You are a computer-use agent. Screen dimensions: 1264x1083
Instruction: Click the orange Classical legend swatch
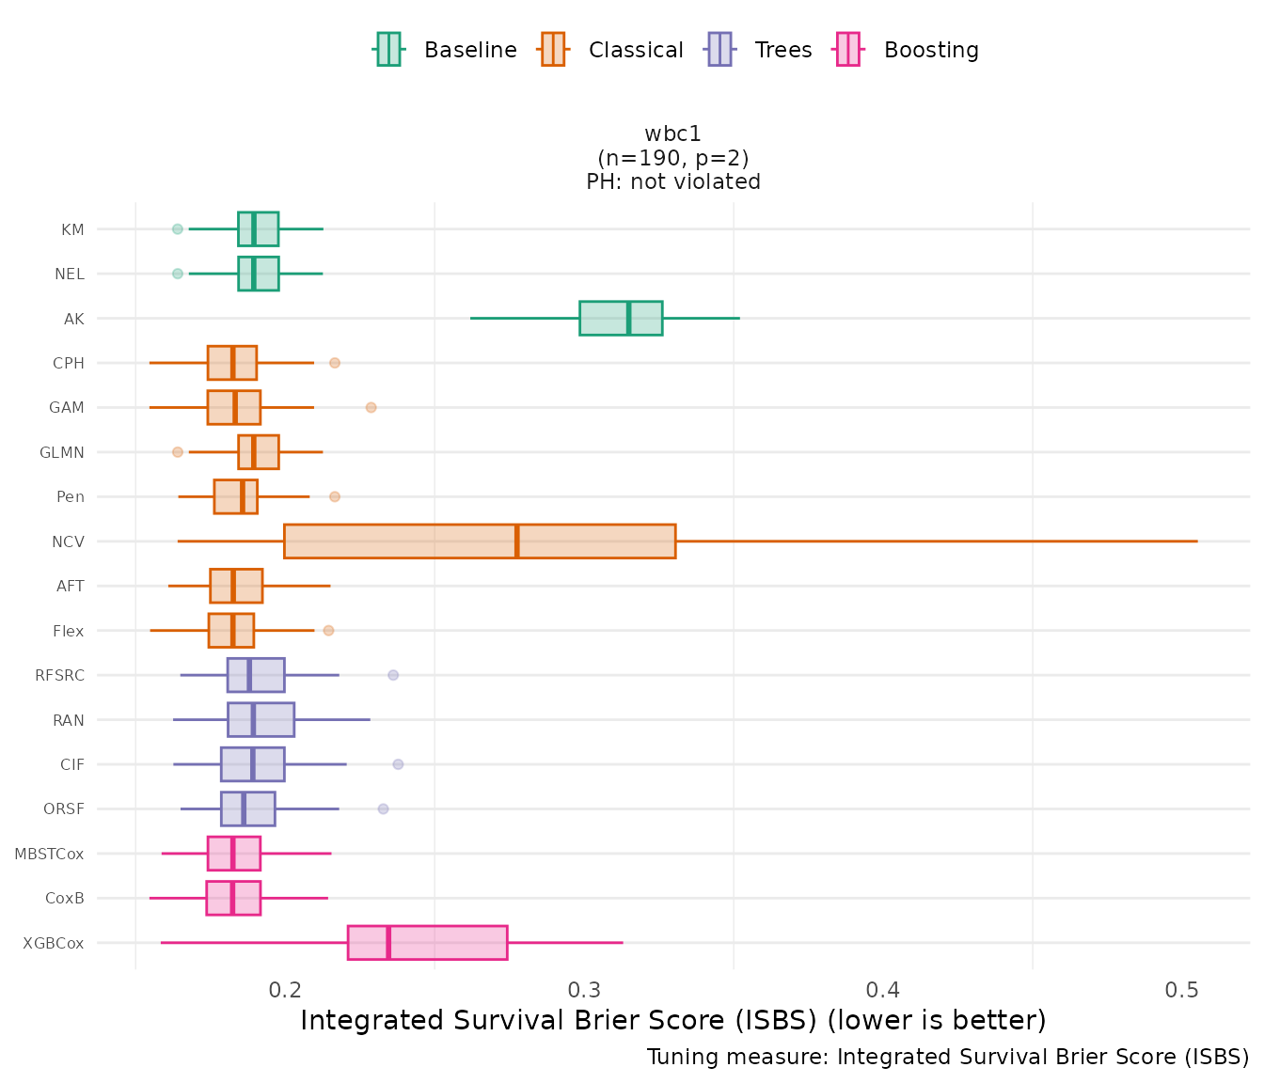pos(553,50)
